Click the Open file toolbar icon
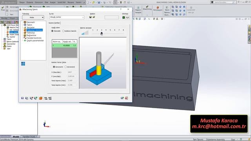Image resolution: width=251 pixels, height=141 pixels. pyautogui.click(x=93, y=2)
